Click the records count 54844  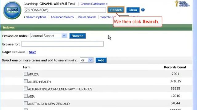[175, 103]
